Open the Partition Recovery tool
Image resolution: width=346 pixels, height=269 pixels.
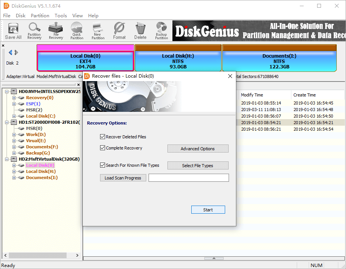click(34, 31)
